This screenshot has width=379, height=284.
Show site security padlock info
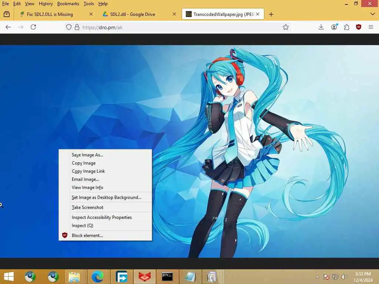[x=77, y=27]
